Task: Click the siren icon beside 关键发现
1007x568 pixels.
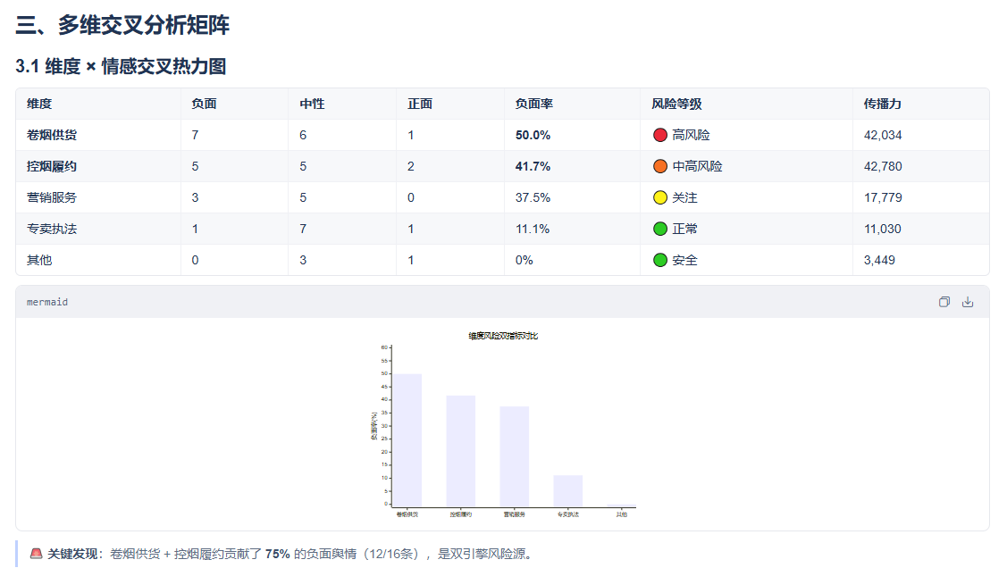Action: 36,553
